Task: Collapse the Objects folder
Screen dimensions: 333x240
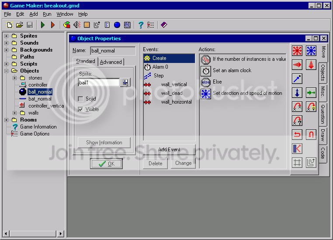Action: (7, 71)
